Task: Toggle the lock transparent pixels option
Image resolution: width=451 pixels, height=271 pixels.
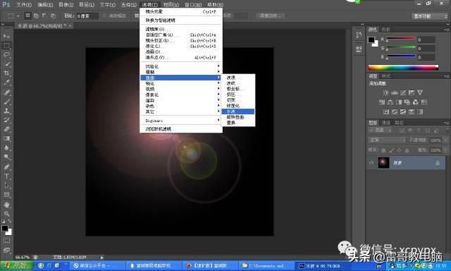Action: (383, 150)
